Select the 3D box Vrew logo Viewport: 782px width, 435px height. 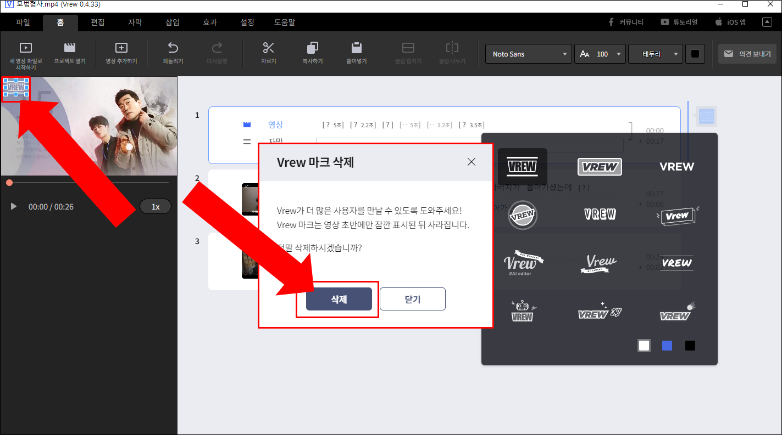[678, 215]
